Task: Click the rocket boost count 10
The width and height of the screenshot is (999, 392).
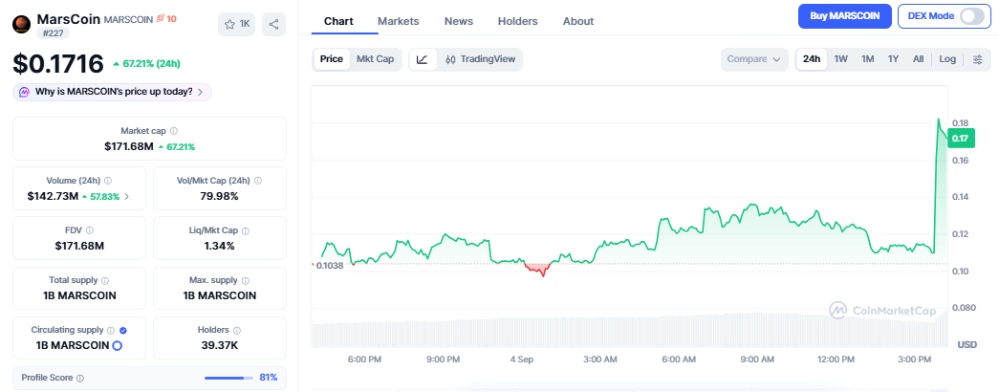Action: (x=166, y=19)
